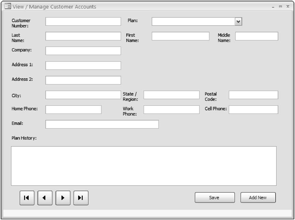295x220 pixels.
Task: Click the Middle Name input
Action: [256, 36]
